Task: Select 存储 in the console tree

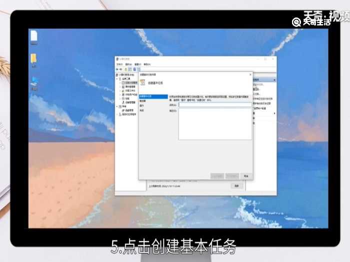Action: (124, 106)
